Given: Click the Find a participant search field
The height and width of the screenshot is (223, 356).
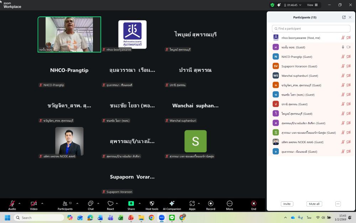Looking at the screenshot, I should pyautogui.click(x=311, y=29).
